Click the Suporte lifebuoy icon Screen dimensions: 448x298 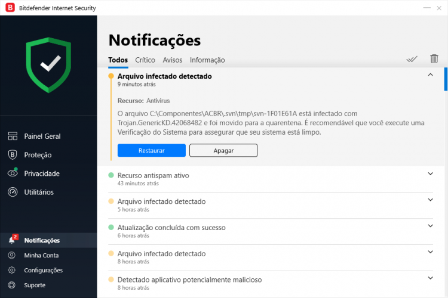pos(12,285)
